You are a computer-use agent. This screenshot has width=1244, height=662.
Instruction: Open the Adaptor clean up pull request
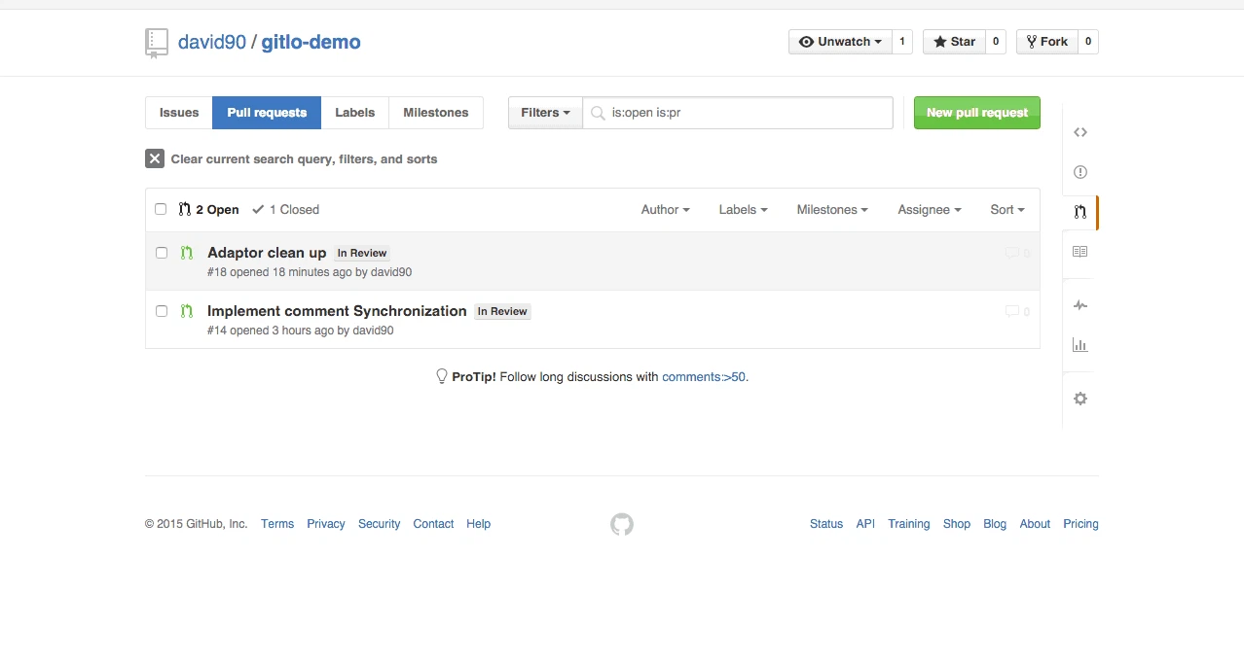click(x=267, y=253)
